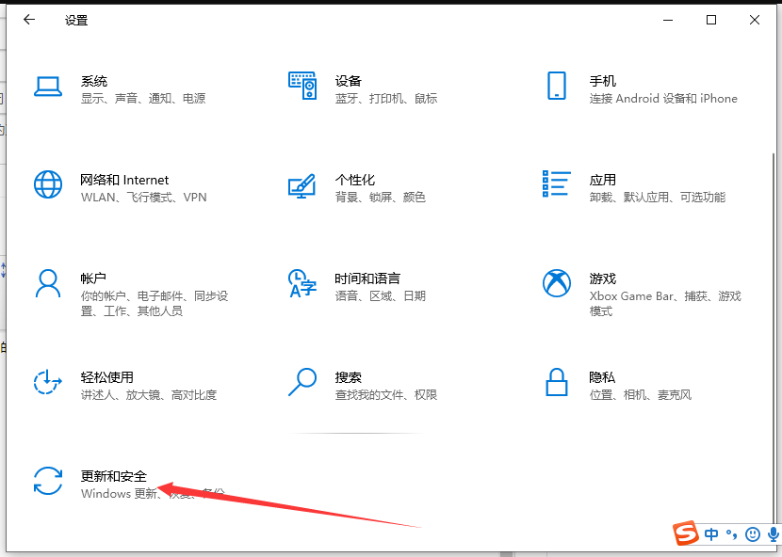The image size is (782, 557).
Task: Click the WLAN、飞行模式、VPN description
Action: click(143, 198)
